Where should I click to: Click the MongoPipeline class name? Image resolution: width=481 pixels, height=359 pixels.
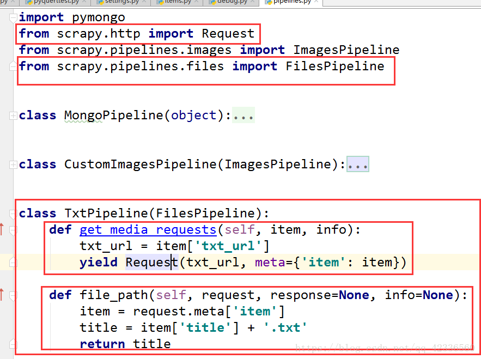point(114,115)
